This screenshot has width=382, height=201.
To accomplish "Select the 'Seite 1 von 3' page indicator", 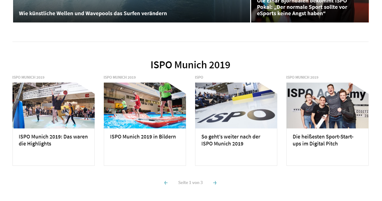I will (x=191, y=182).
